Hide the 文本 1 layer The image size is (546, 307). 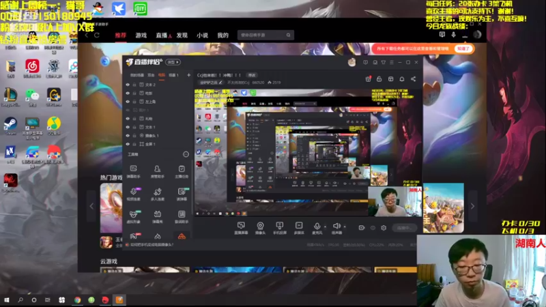pos(128,127)
